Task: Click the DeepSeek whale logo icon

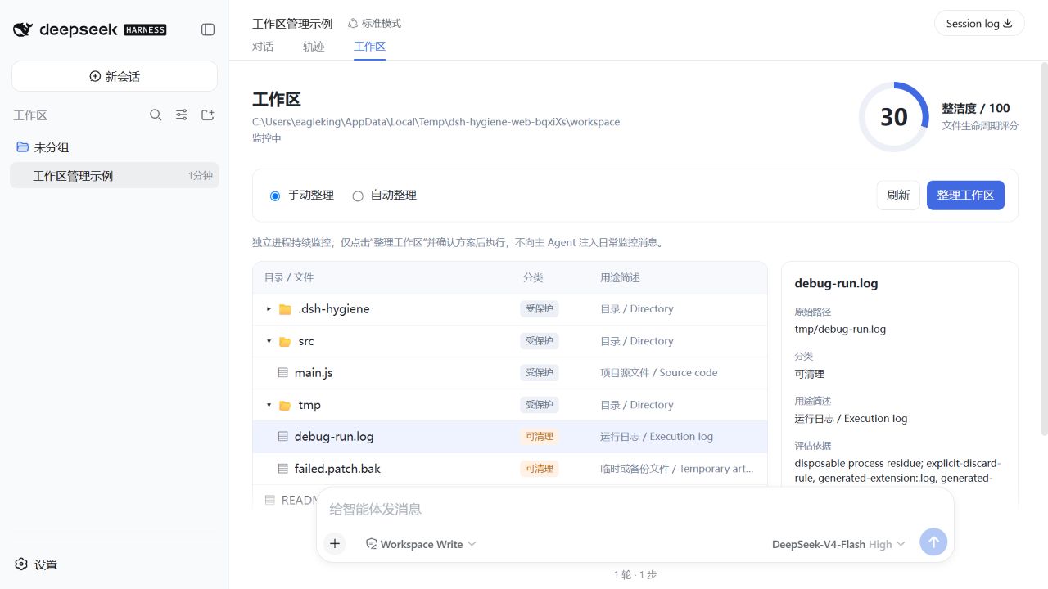Action: pos(23,29)
